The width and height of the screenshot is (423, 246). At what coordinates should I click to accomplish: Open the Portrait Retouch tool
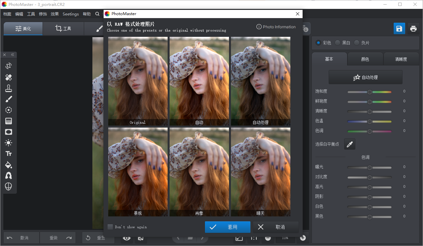9,176
